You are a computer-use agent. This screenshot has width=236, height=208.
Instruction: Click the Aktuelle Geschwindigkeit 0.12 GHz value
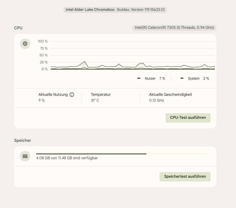(156, 100)
